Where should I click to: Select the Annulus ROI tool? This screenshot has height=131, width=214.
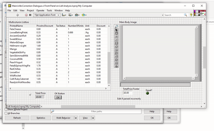point(116,66)
